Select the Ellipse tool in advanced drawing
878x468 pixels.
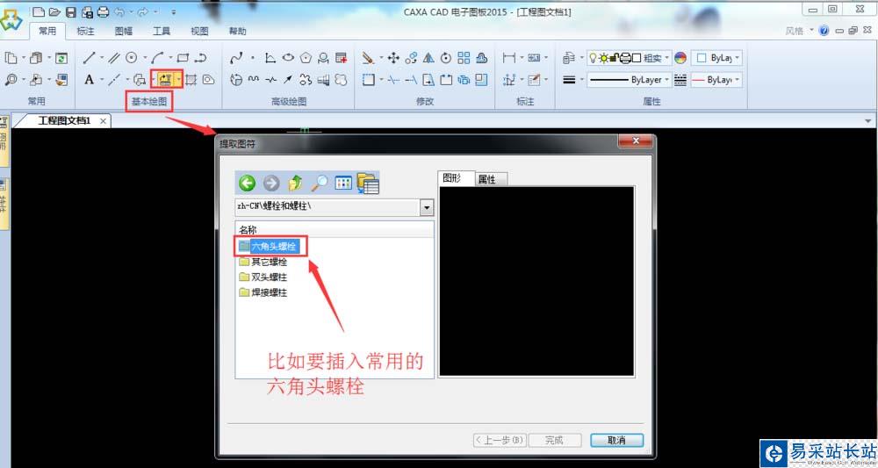[x=288, y=58]
